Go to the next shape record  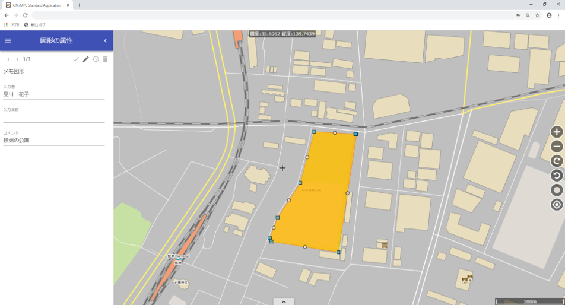coord(18,59)
